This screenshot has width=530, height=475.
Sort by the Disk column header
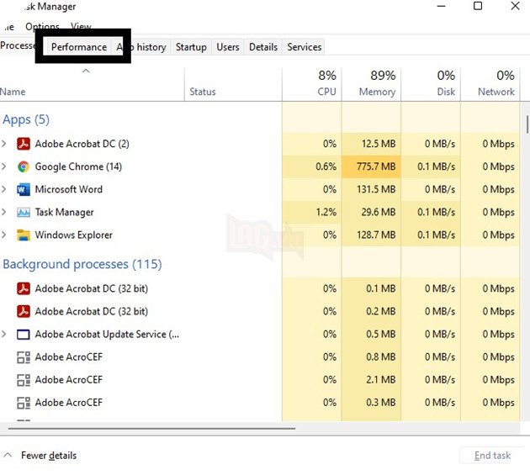431,84
